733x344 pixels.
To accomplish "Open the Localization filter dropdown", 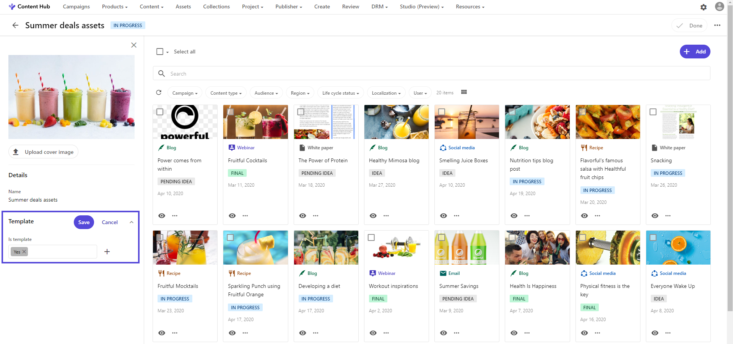I will [386, 93].
